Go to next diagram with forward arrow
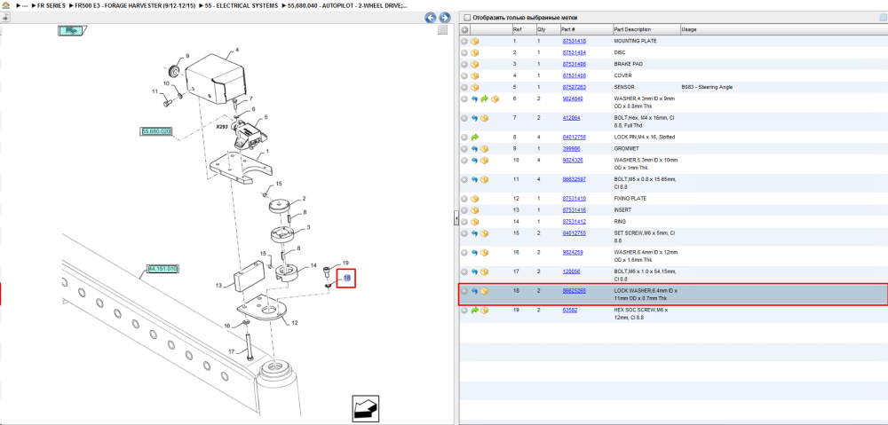The image size is (888, 425). coord(445,18)
